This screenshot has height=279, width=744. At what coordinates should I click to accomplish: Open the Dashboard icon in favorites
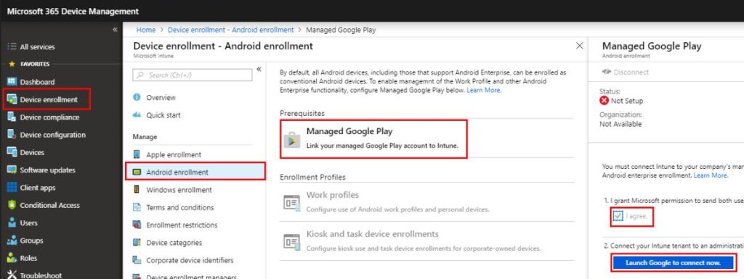tap(12, 82)
